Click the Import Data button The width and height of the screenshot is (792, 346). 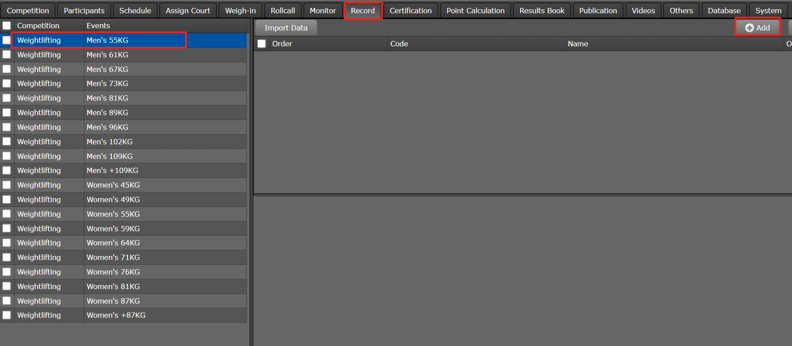[x=286, y=28]
